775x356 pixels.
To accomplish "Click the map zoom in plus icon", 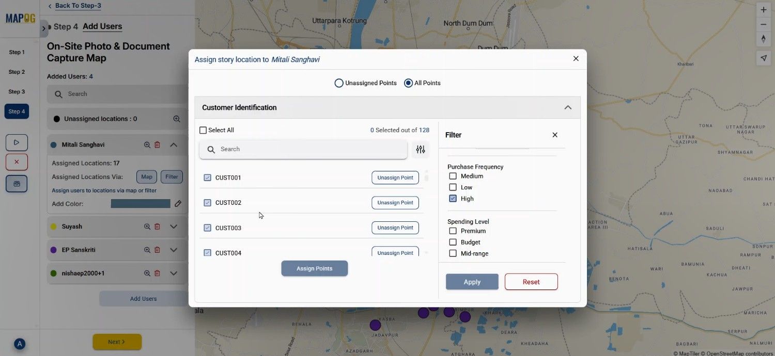I will click(x=764, y=10).
